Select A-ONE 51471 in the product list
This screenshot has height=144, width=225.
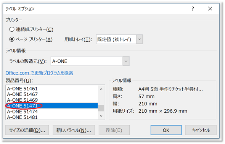coord(52,106)
